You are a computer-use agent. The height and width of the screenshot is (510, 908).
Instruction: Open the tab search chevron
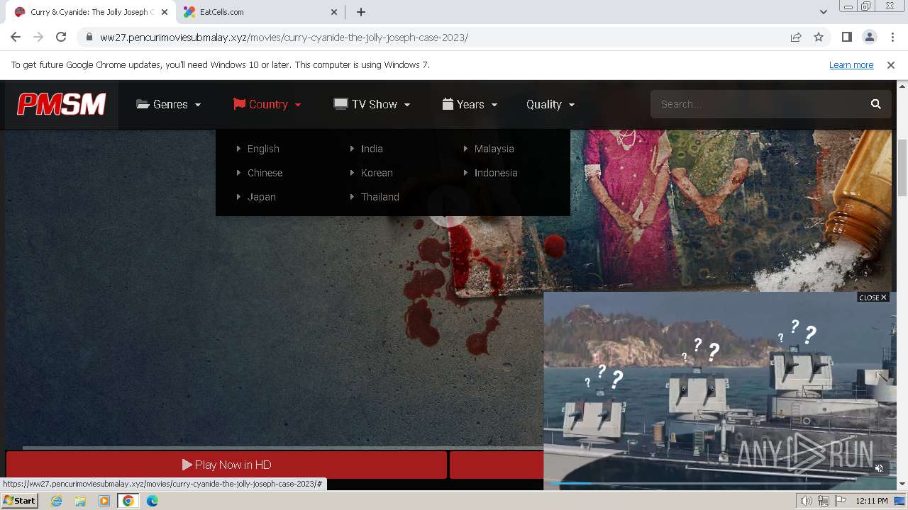[823, 12]
